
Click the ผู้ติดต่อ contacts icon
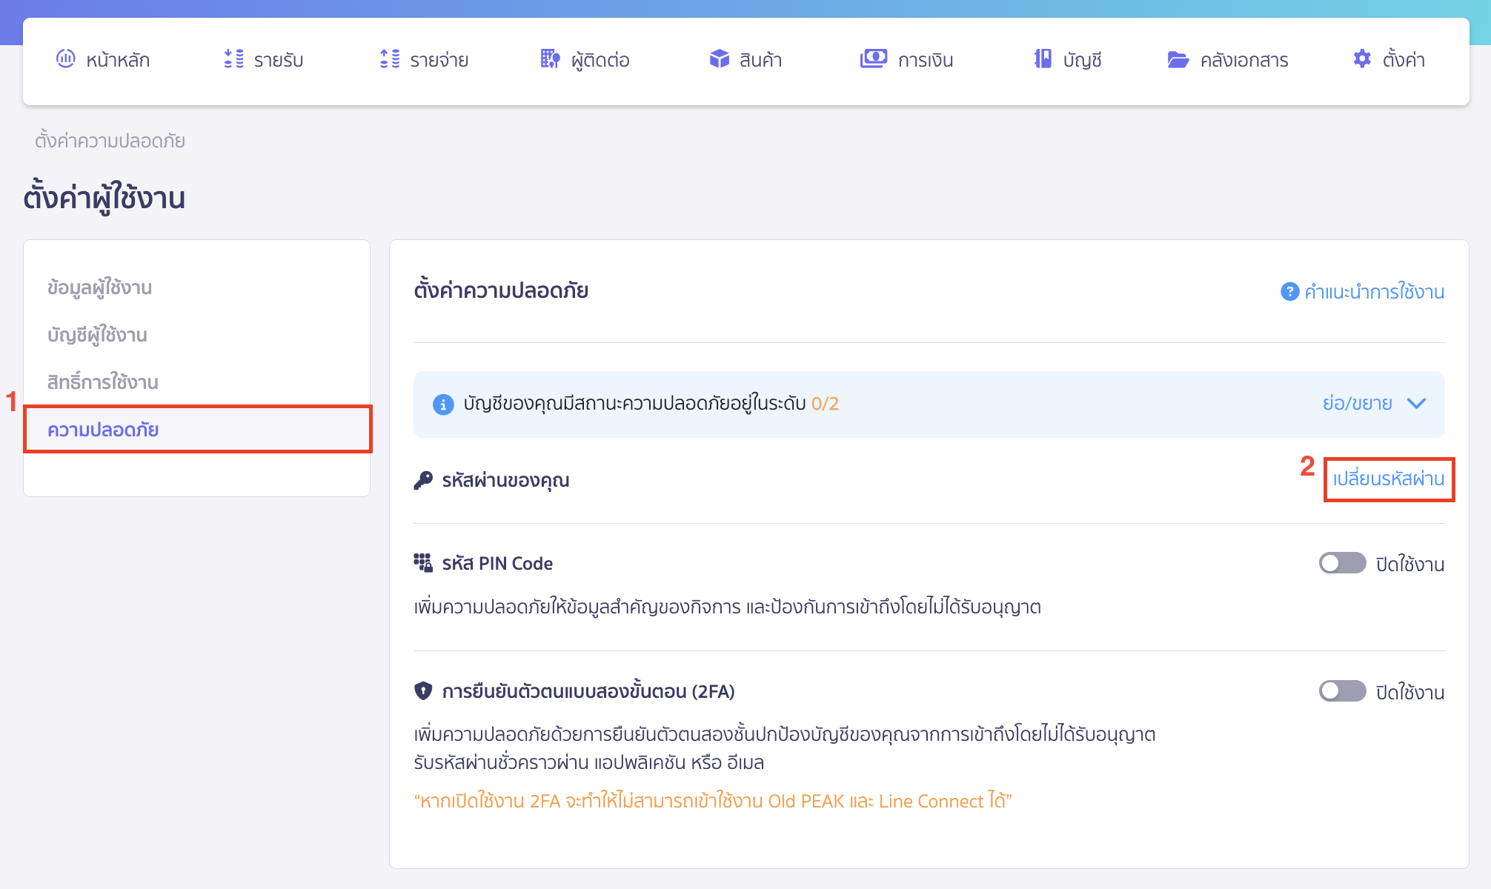coord(549,59)
